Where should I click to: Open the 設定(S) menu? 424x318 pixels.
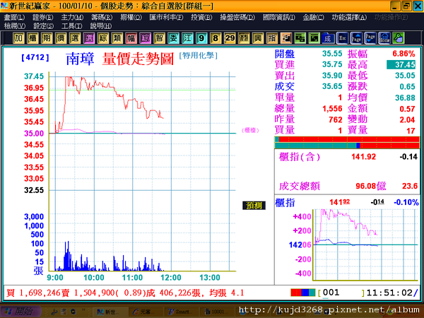tap(43, 26)
